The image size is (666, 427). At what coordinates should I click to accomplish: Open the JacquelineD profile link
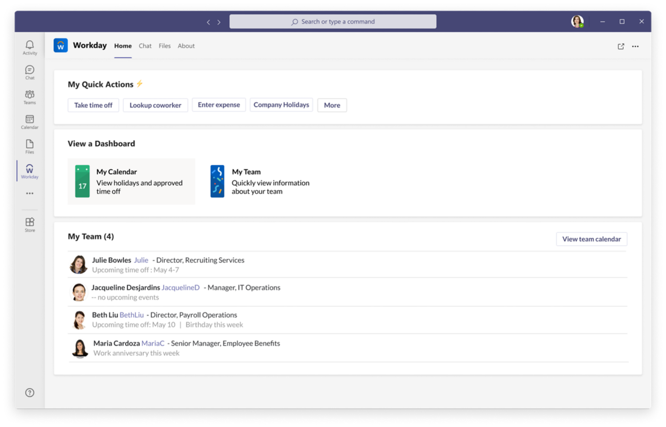click(181, 288)
